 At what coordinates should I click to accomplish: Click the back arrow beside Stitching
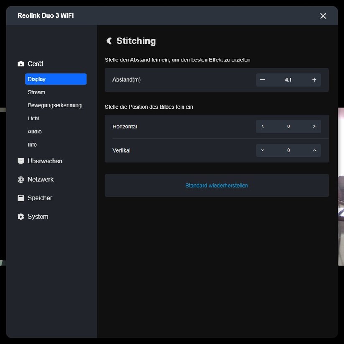pos(109,41)
